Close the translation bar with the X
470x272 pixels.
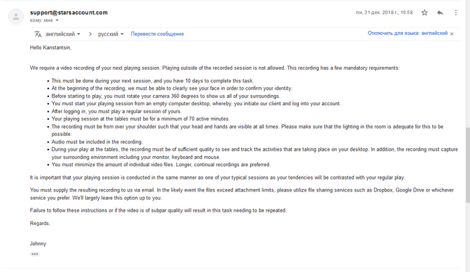pyautogui.click(x=453, y=33)
